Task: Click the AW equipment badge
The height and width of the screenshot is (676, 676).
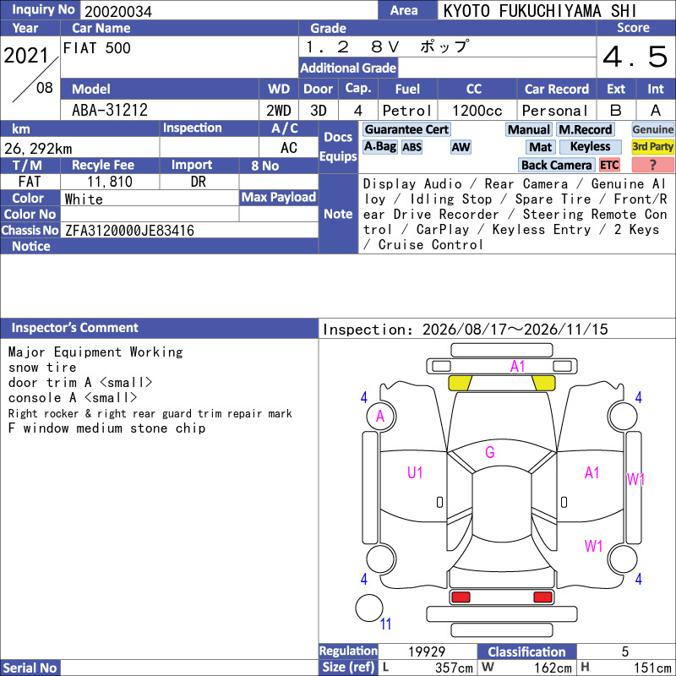Action: [461, 147]
